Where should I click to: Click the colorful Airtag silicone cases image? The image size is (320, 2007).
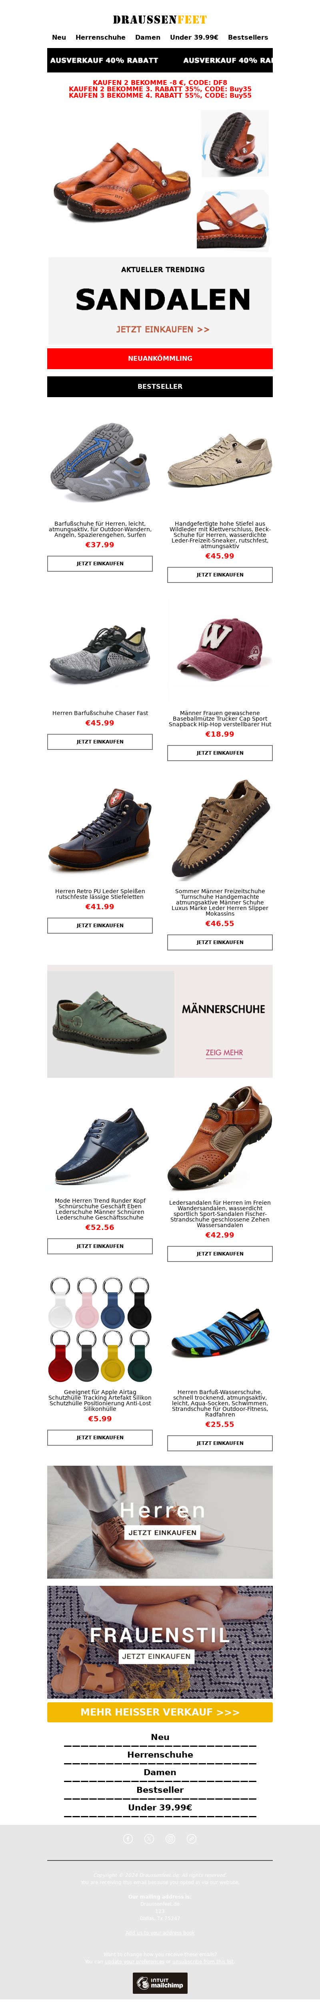coord(100,1331)
